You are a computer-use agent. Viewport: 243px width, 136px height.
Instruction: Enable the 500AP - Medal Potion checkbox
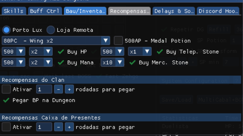pyautogui.click(x=118, y=41)
